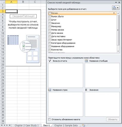Select column C header
The height and width of the screenshot is (127, 122).
point(35,2)
